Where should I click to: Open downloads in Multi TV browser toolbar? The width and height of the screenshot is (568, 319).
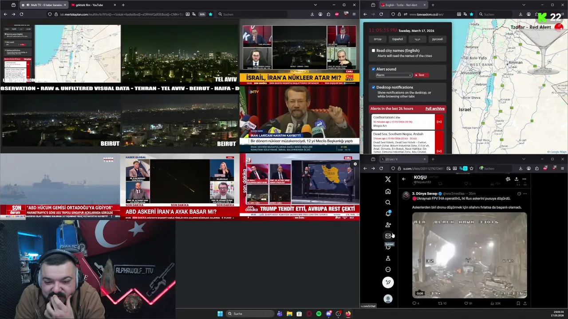point(312,14)
